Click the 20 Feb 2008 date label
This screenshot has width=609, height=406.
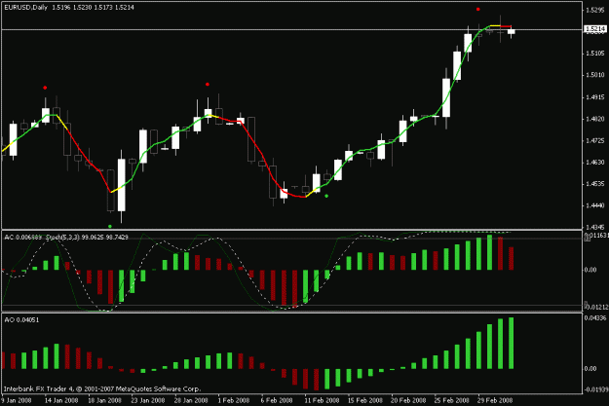pyautogui.click(x=408, y=400)
